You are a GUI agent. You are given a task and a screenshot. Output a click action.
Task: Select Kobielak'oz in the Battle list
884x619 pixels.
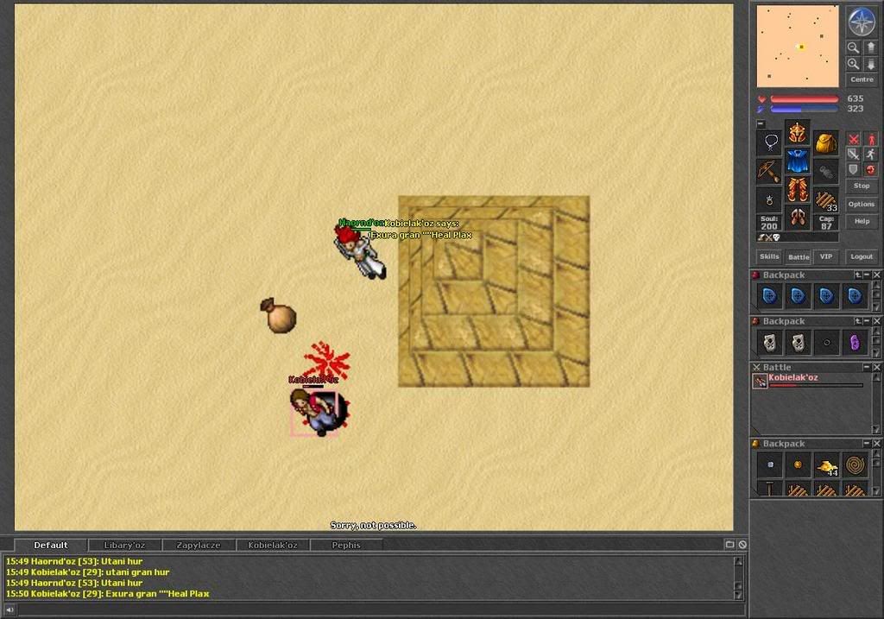click(x=808, y=381)
